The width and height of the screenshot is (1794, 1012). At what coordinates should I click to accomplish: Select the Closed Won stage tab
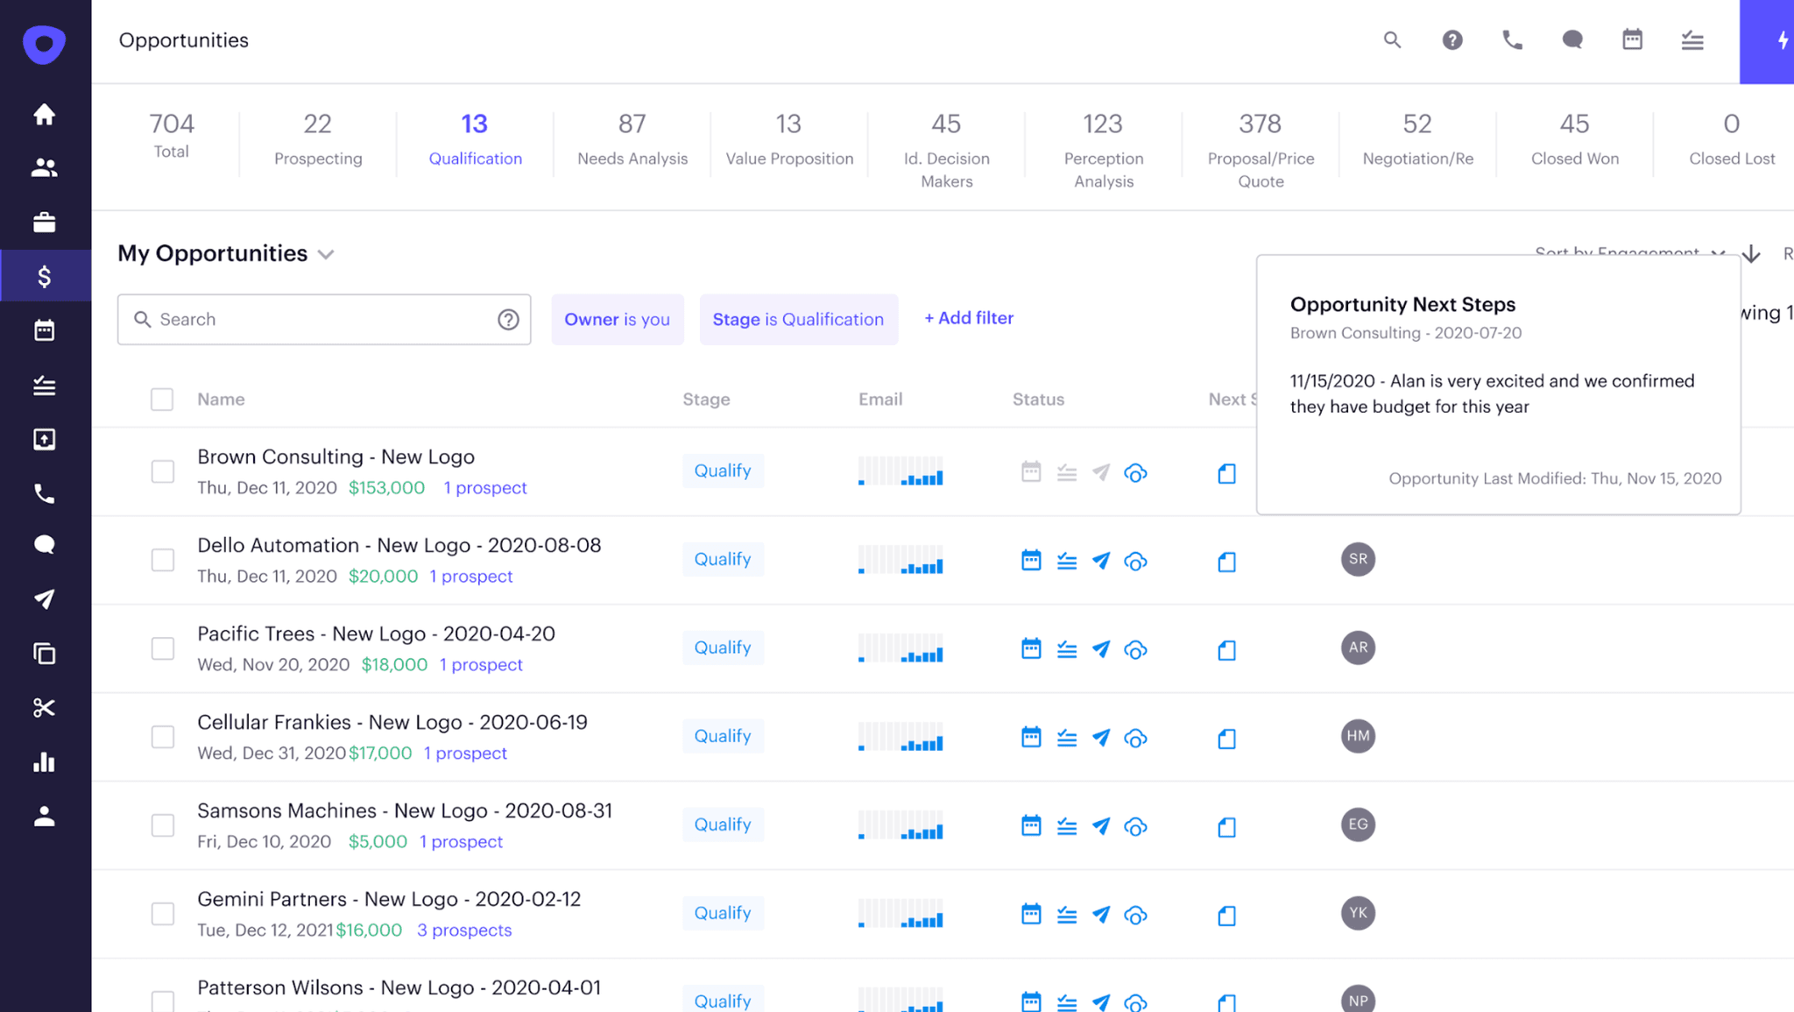[x=1574, y=140]
